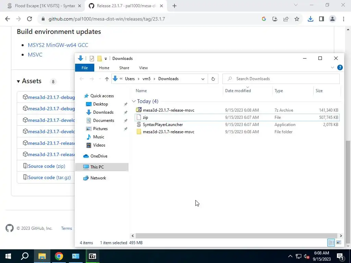Sort by Size column header
The image size is (351, 263).
tap(319, 90)
